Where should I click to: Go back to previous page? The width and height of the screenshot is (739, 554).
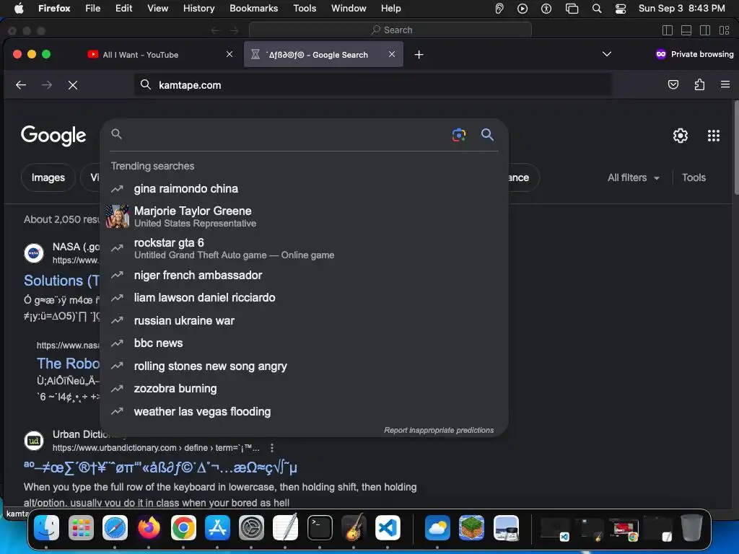21,85
